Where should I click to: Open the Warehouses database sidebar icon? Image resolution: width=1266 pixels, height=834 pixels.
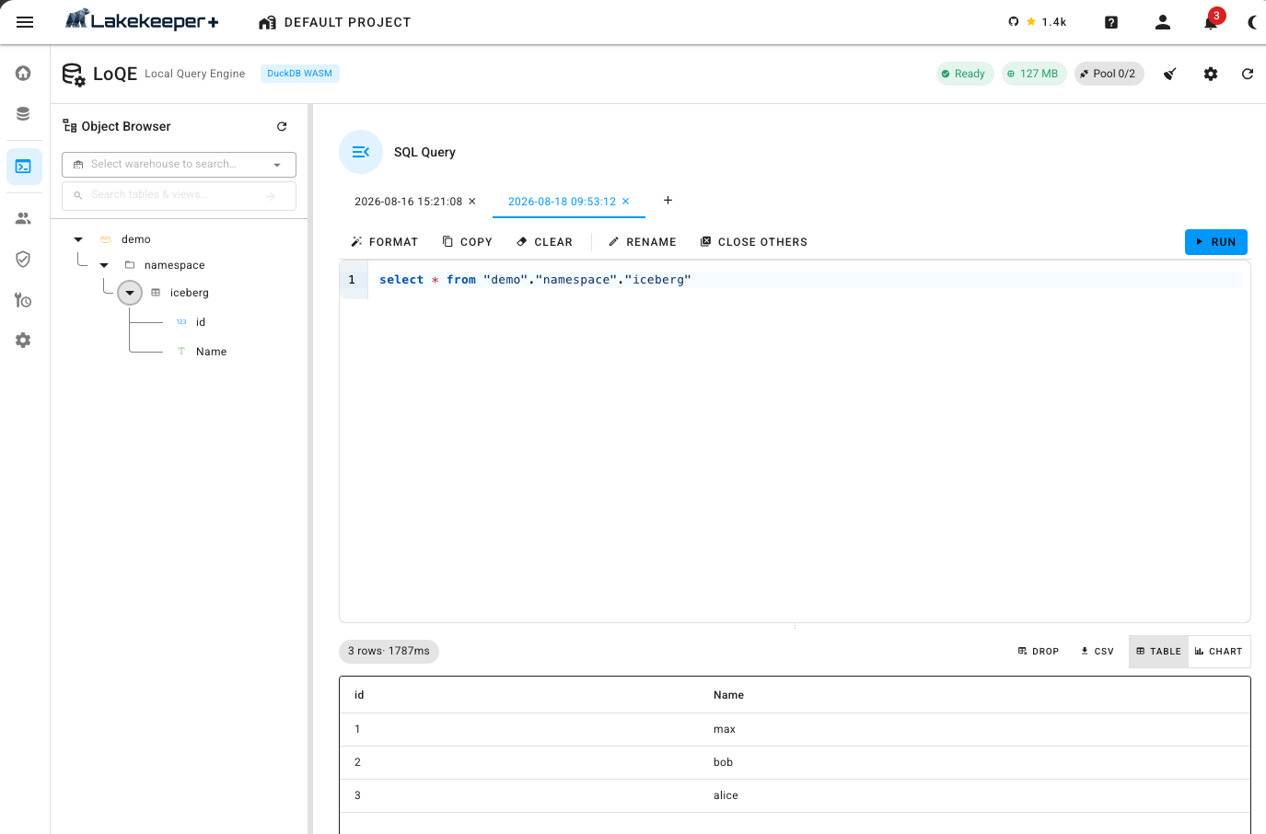pyautogui.click(x=23, y=113)
